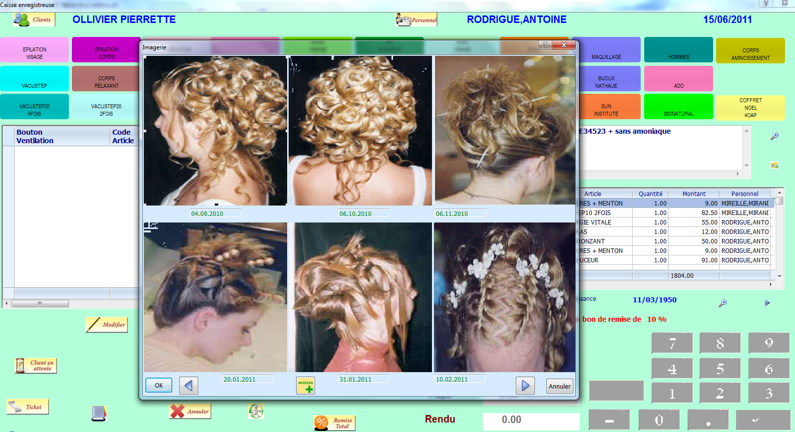This screenshot has height=432, width=795.
Task: Open the EPILATION VISAGE category
Action: [34, 50]
